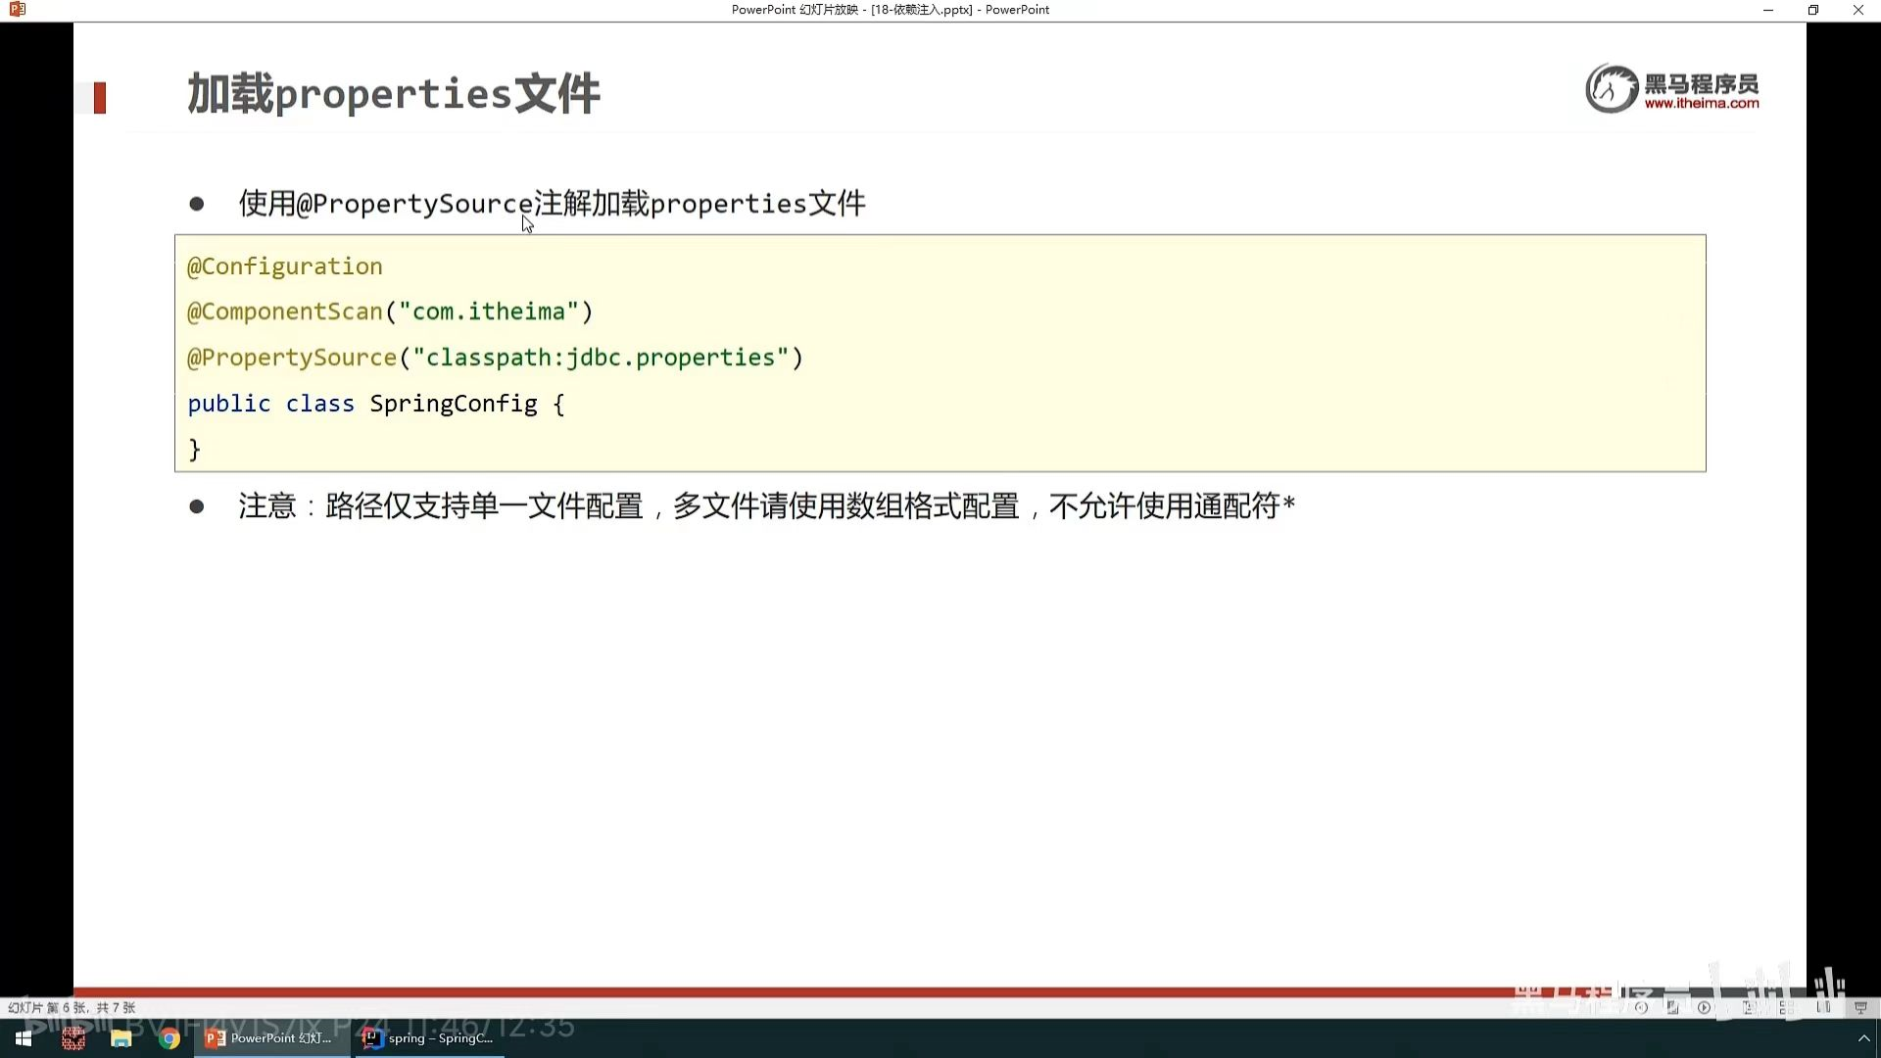Go to previous slide using status bar arrow
This screenshot has width=1881, height=1058.
[1641, 1007]
